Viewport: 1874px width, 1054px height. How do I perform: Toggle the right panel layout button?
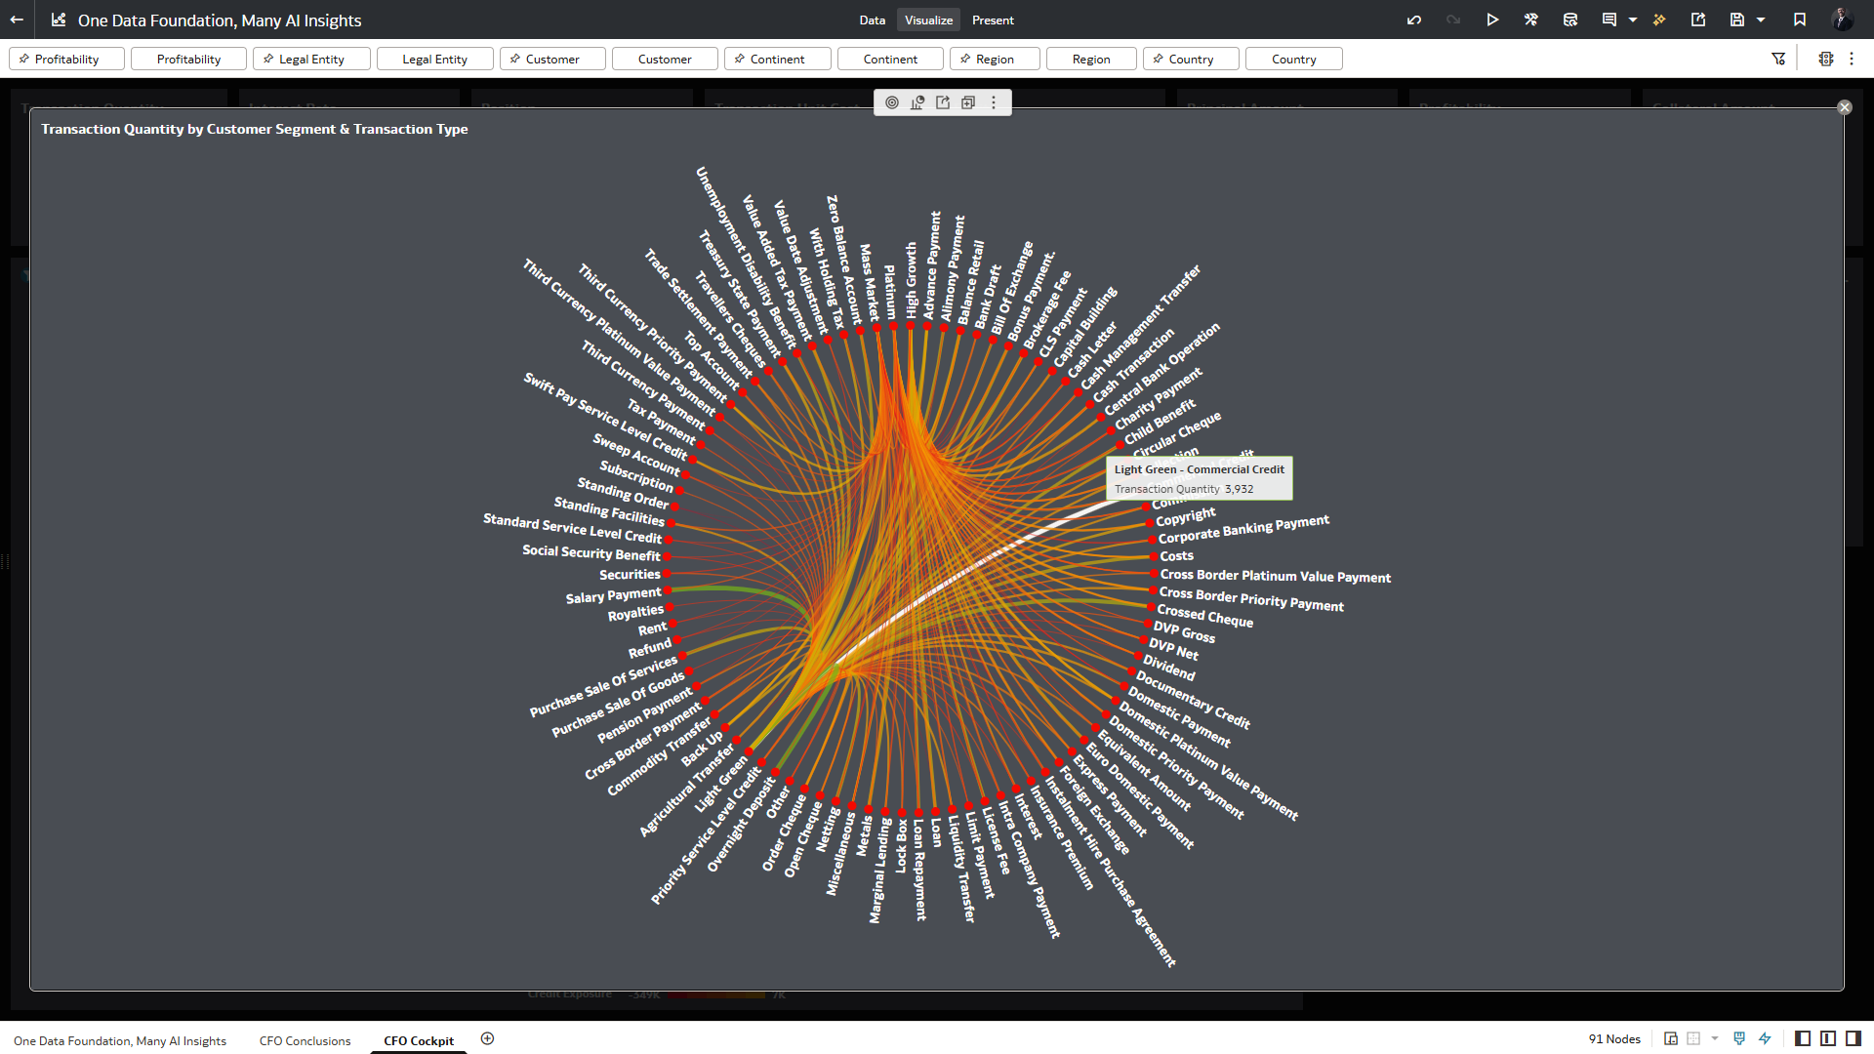coord(1854,1038)
